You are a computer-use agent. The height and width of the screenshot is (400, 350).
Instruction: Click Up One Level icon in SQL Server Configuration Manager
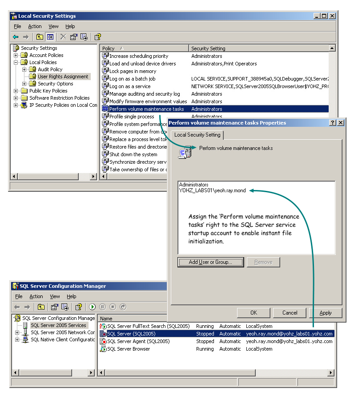click(41, 307)
